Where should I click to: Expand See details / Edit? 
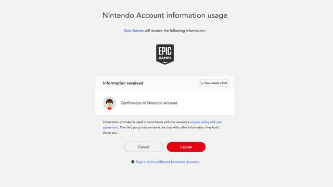(x=214, y=83)
